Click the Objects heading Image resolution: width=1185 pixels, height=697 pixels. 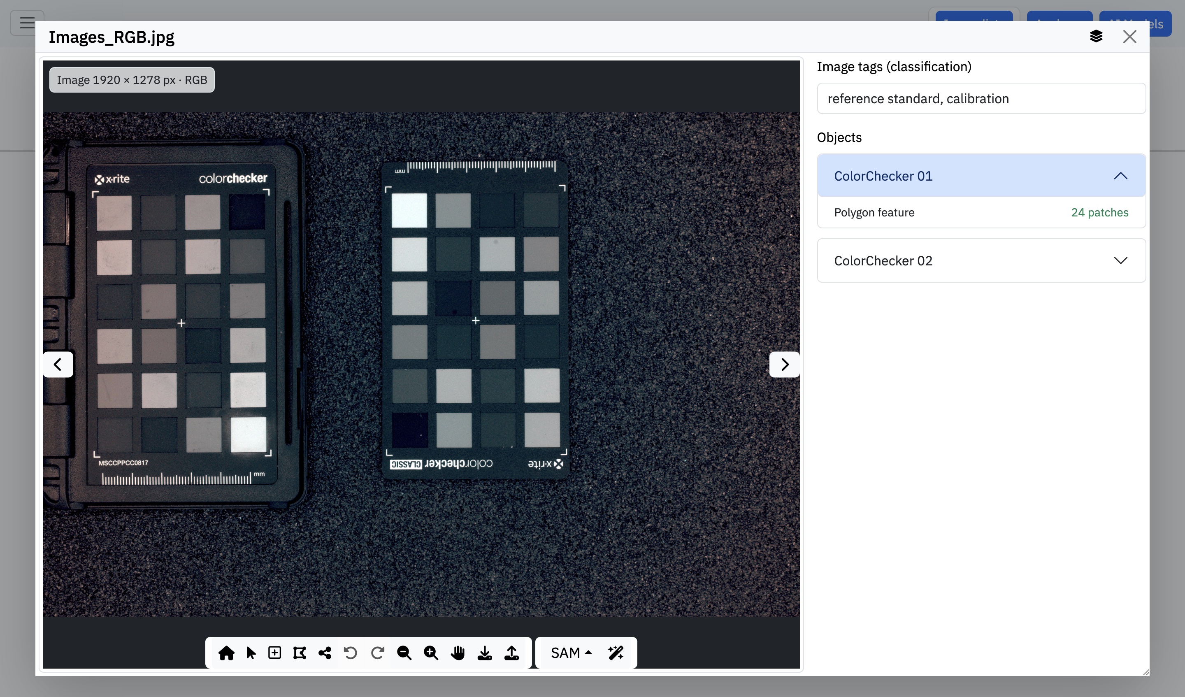click(839, 137)
